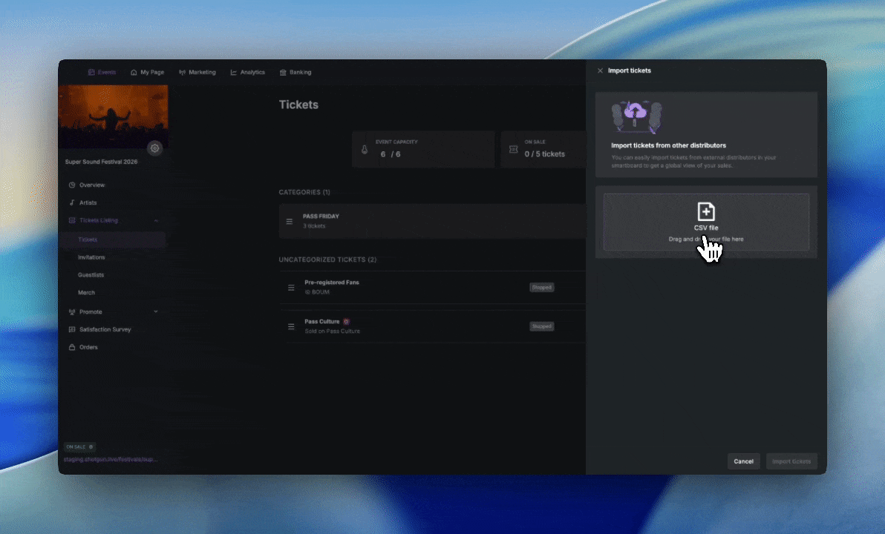Click the on-sale ticket icon
Screen dimensions: 885x534
tap(514, 149)
